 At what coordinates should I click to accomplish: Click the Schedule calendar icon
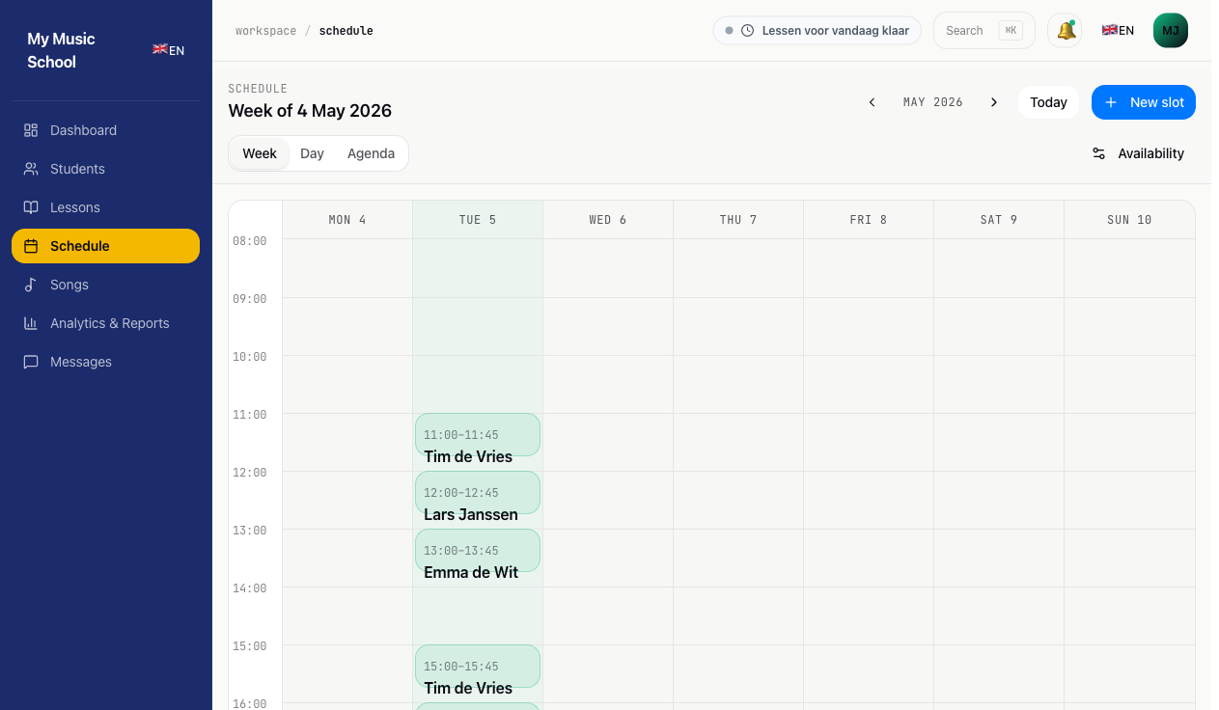click(x=31, y=246)
